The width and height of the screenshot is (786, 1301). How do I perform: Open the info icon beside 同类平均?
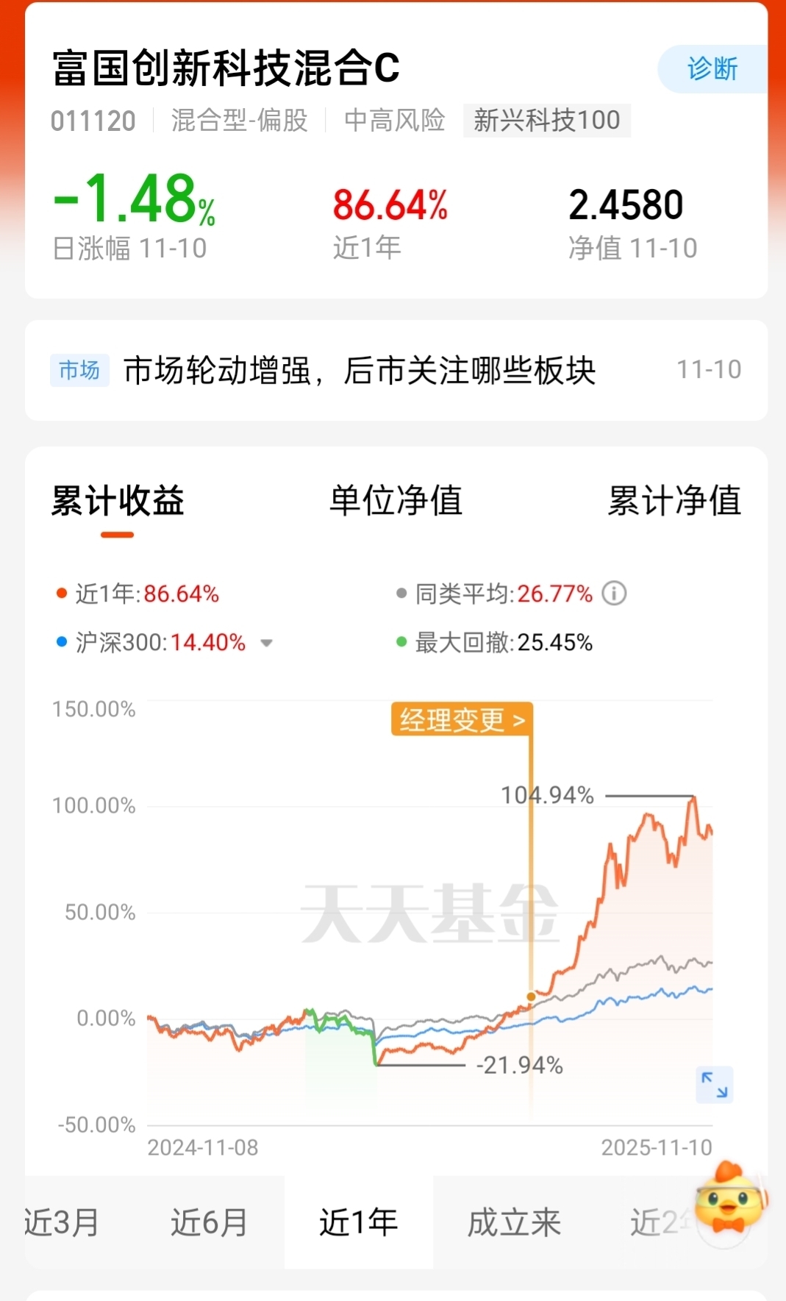point(614,593)
